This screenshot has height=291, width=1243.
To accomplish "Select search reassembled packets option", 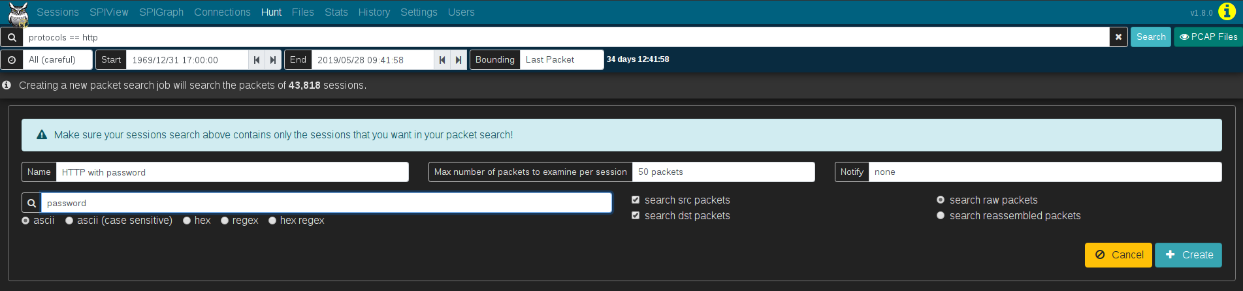I will [x=941, y=215].
